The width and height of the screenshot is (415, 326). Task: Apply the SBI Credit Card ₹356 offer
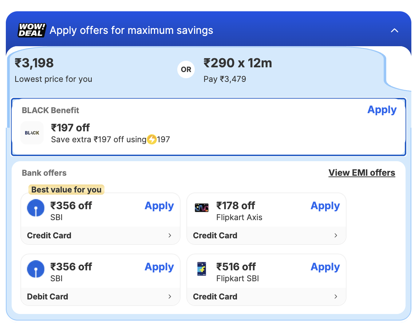[x=159, y=206]
